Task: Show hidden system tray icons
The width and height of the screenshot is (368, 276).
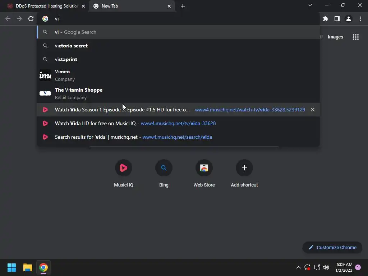Action: (299, 267)
